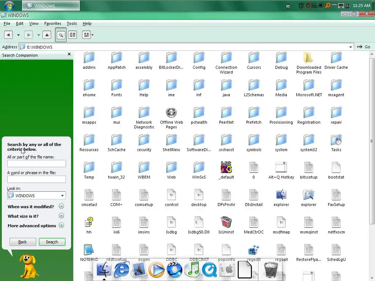
Task: Open the Trash in the dock
Action: [x=271, y=270]
